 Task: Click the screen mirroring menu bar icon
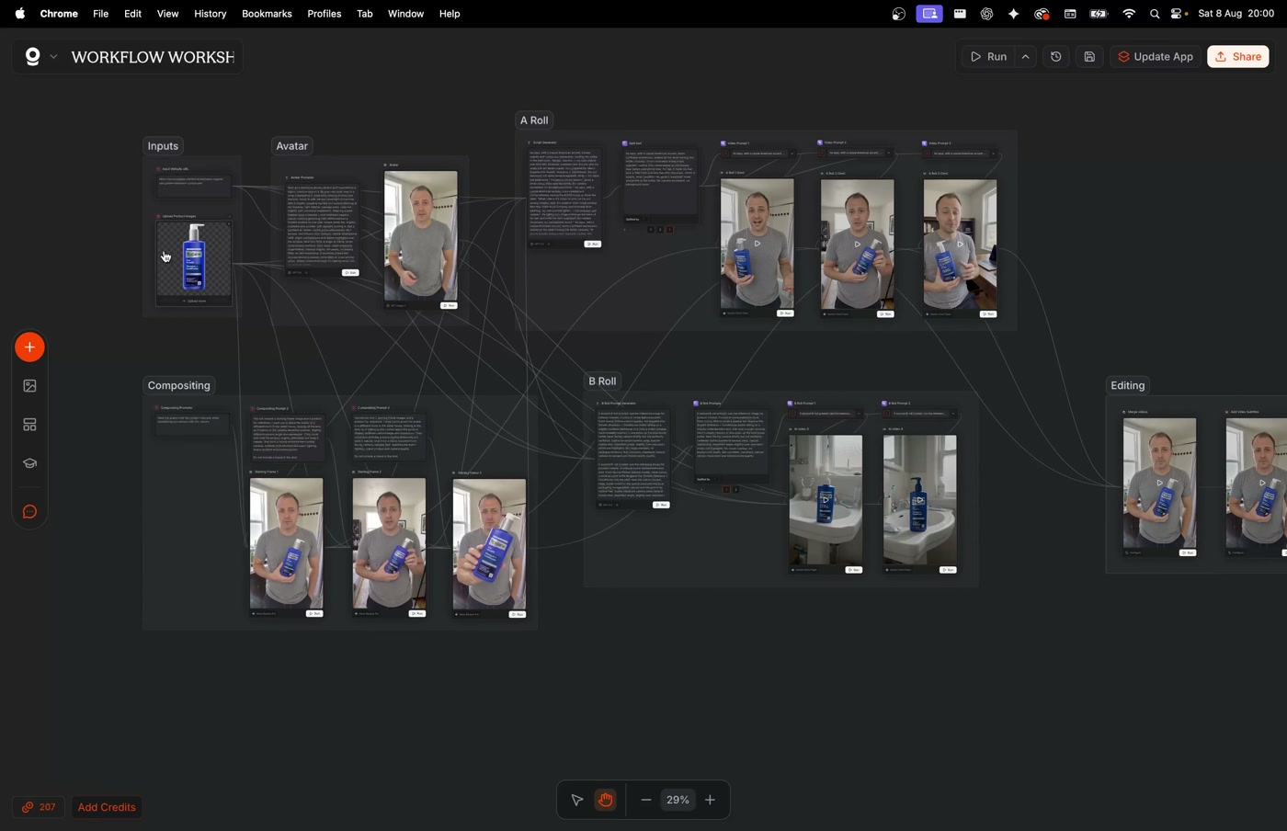tap(929, 14)
